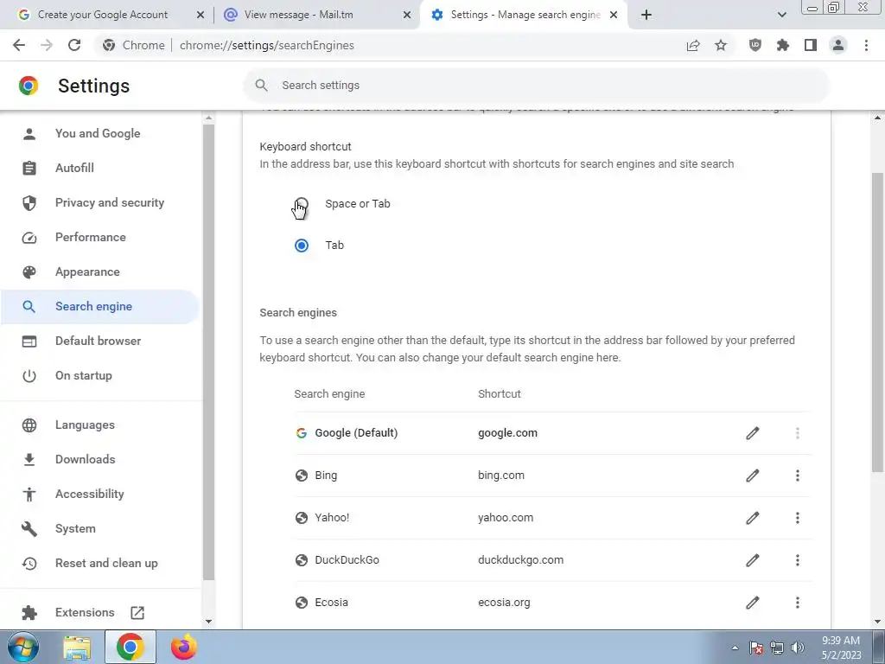Click the sidebar scroll down arrow

click(208, 622)
